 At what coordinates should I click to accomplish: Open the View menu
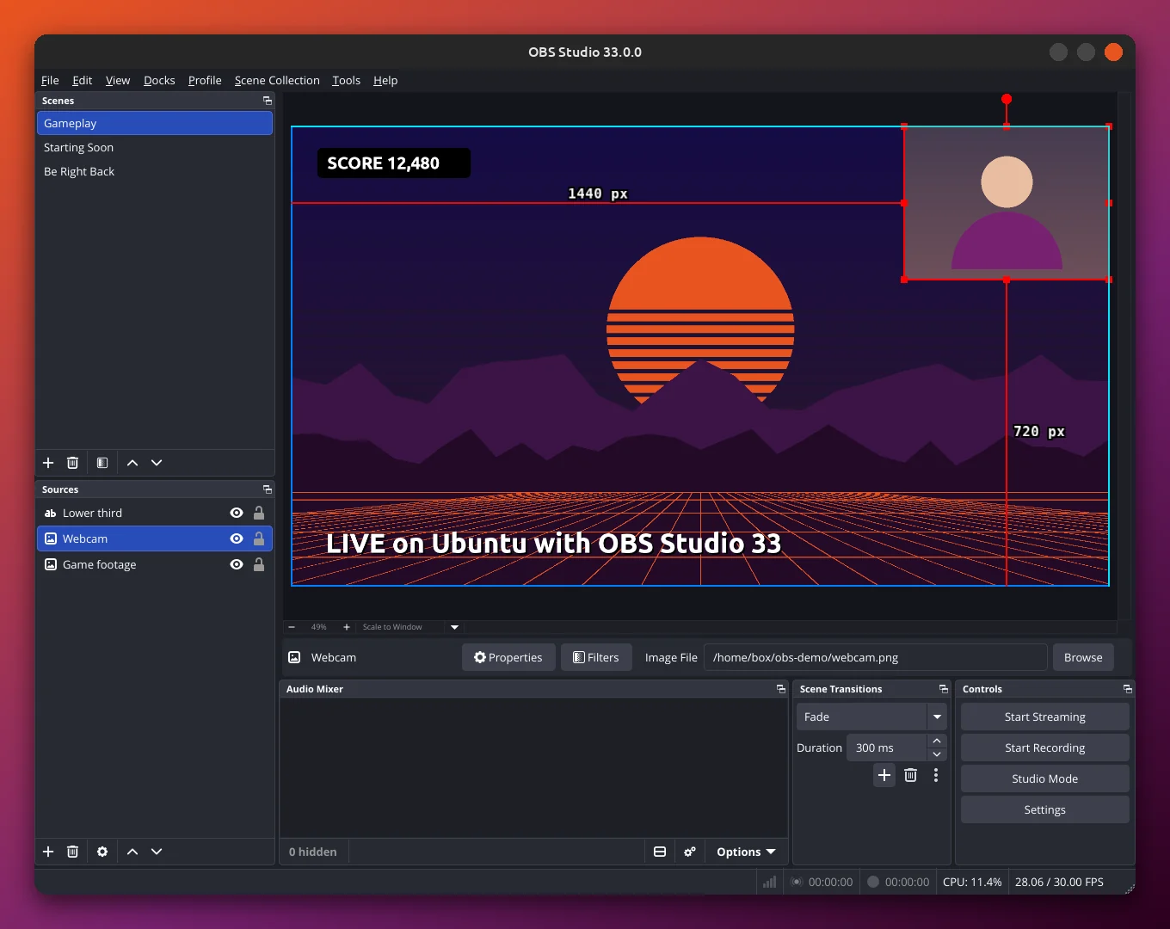118,80
